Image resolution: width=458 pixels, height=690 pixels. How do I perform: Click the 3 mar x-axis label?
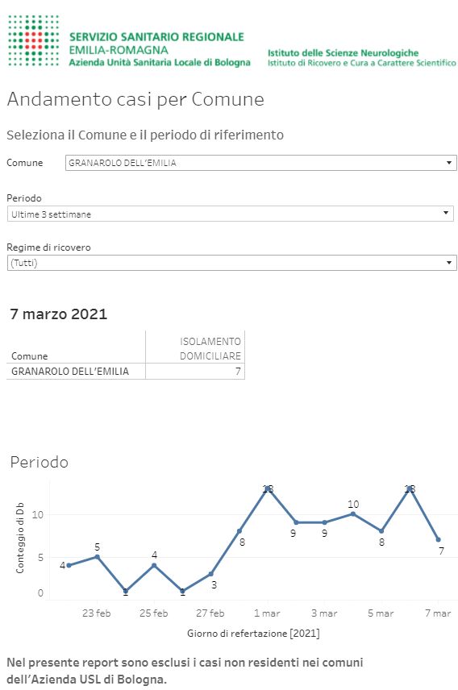pos(324,613)
